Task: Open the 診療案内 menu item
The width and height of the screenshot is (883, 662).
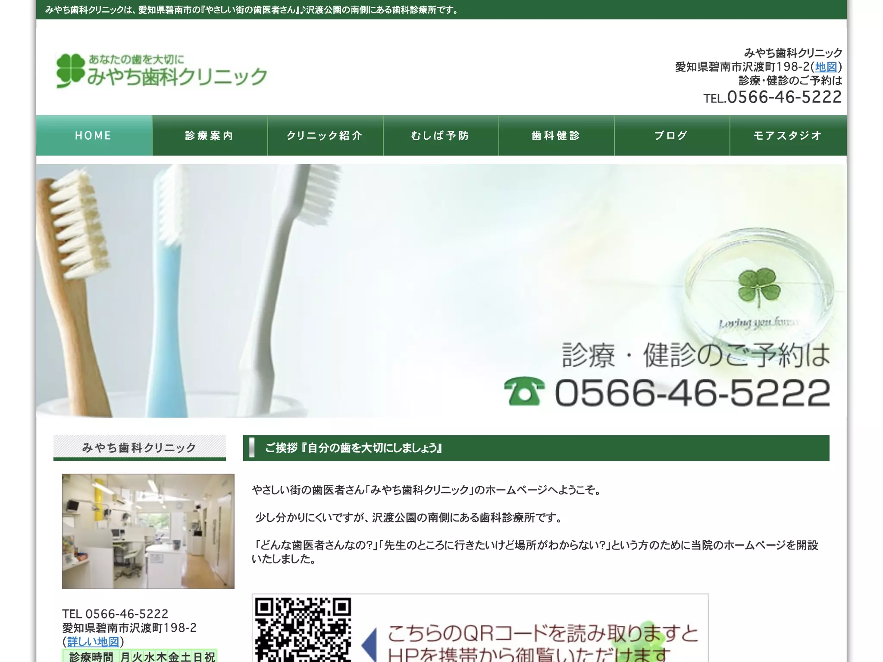Action: (x=210, y=135)
